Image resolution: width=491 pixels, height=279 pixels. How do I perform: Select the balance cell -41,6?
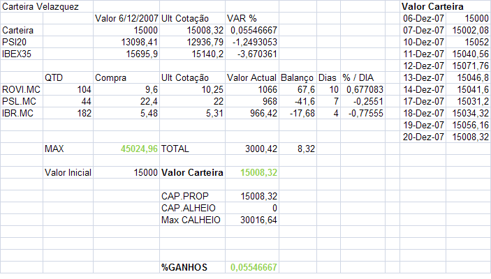coord(305,102)
